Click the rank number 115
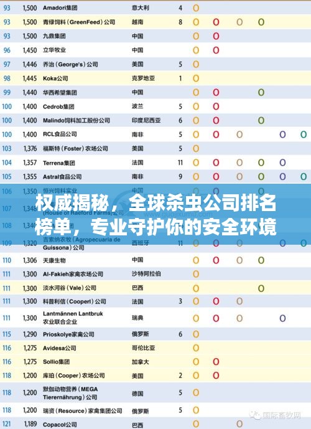 (7, 334)
